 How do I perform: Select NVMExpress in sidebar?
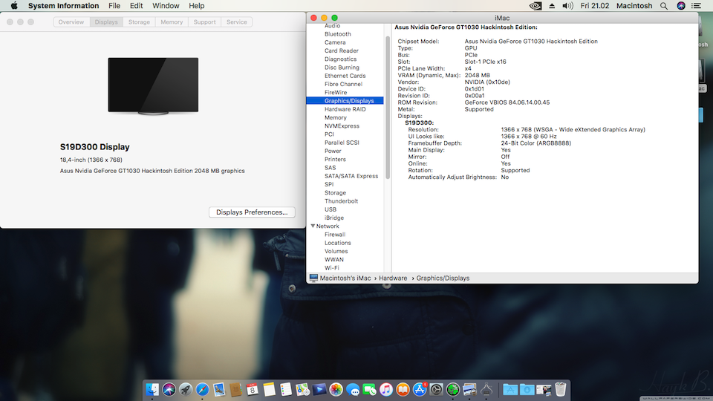point(342,126)
